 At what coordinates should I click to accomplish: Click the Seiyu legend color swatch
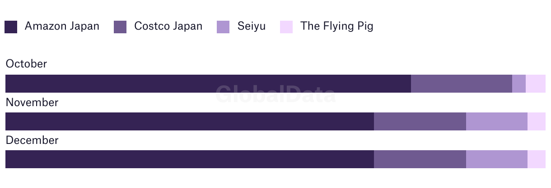[223, 27]
